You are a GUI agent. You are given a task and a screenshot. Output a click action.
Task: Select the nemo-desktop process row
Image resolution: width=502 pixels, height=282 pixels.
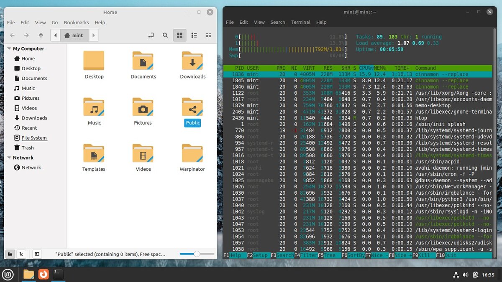click(358, 105)
